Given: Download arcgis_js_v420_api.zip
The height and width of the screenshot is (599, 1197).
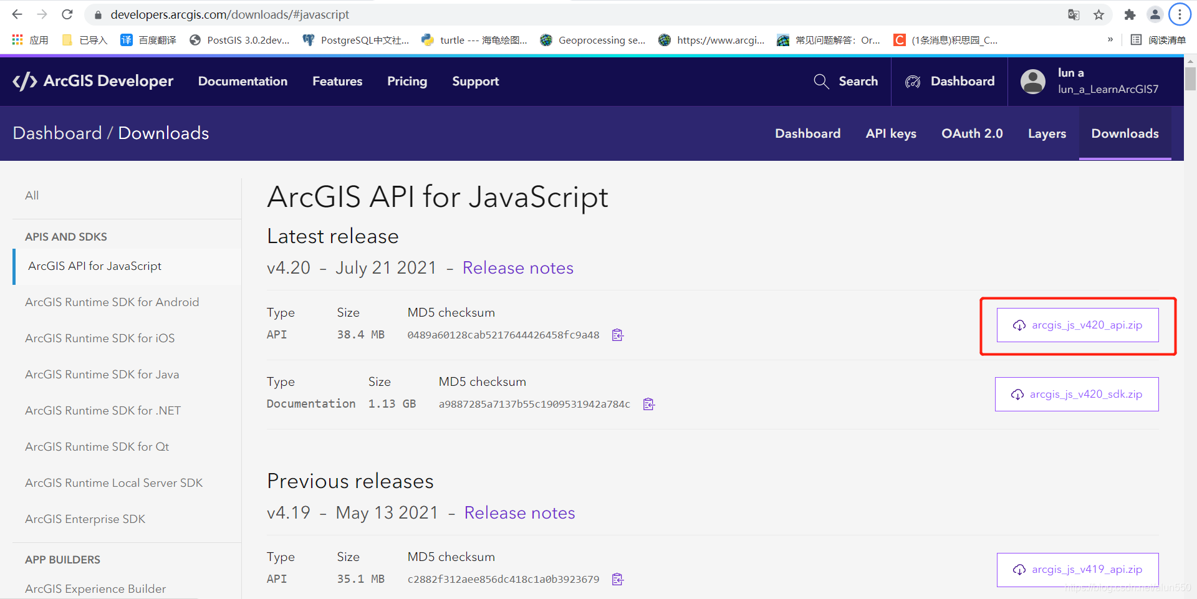Looking at the screenshot, I should (x=1077, y=325).
